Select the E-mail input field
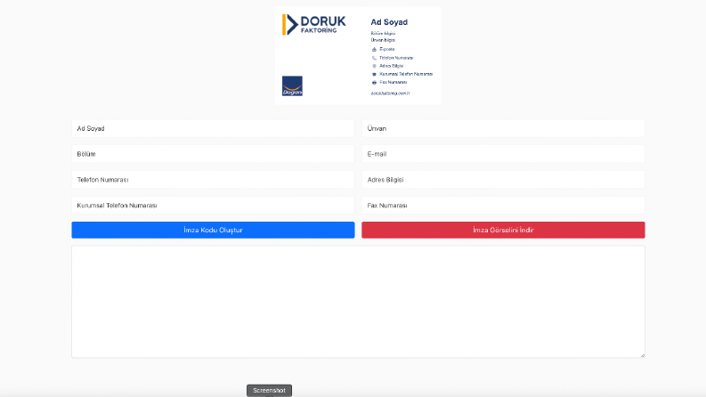 coord(503,154)
